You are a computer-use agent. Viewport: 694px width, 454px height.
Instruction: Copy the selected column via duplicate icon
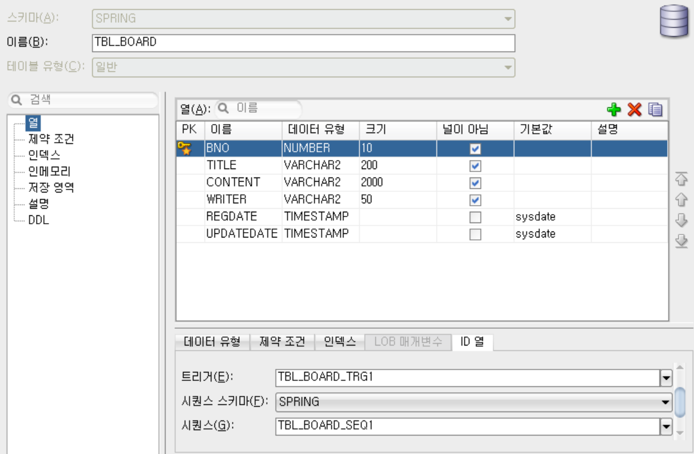pos(655,109)
